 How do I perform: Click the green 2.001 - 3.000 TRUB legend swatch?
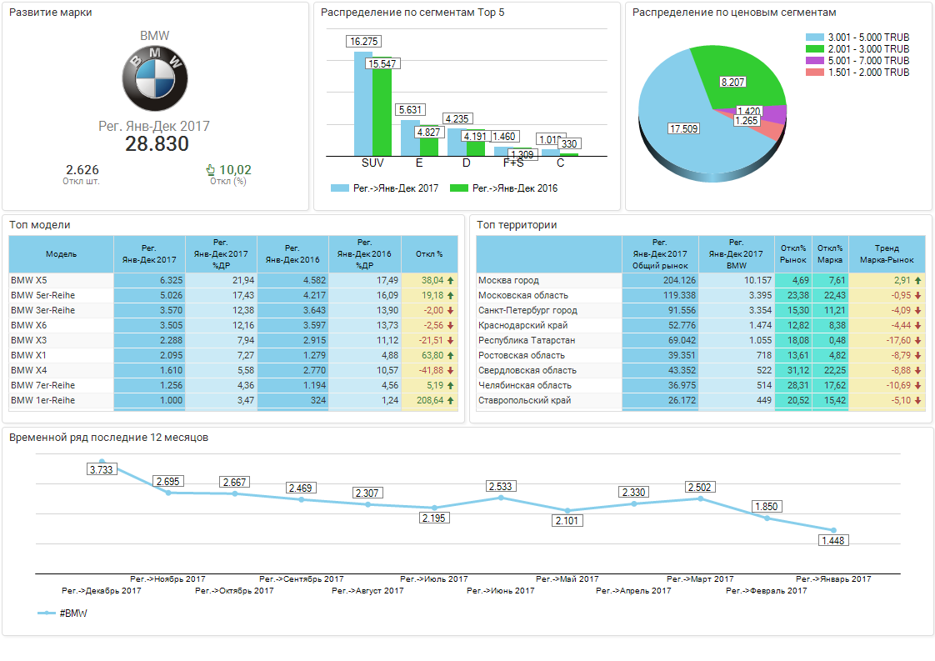[814, 49]
